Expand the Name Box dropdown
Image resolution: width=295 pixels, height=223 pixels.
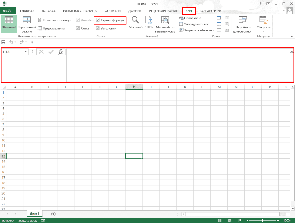tap(26, 52)
